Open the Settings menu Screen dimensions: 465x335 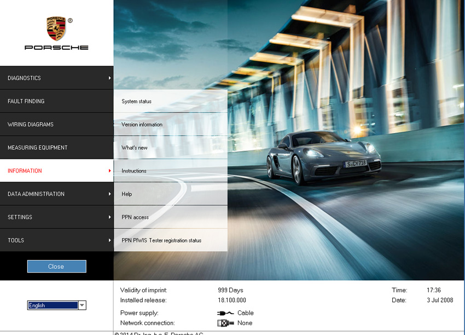(x=57, y=217)
